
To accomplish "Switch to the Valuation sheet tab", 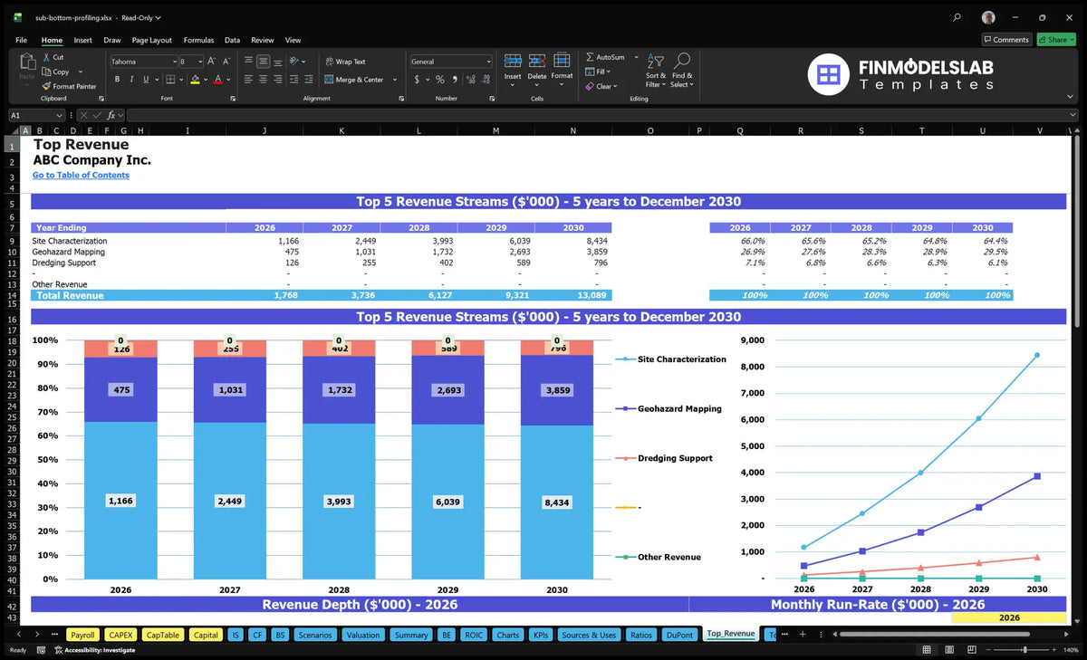I will pyautogui.click(x=363, y=635).
